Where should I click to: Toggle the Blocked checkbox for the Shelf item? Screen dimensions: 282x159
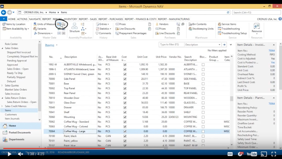203,112
